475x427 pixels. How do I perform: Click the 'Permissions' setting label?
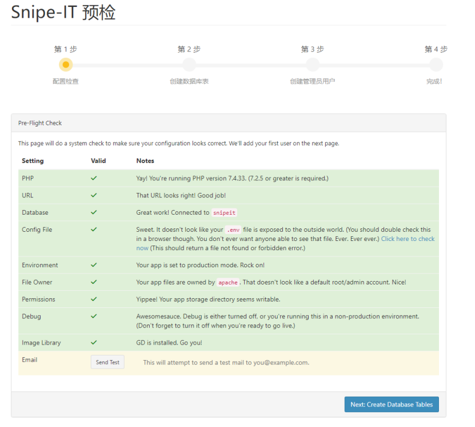(x=38, y=299)
